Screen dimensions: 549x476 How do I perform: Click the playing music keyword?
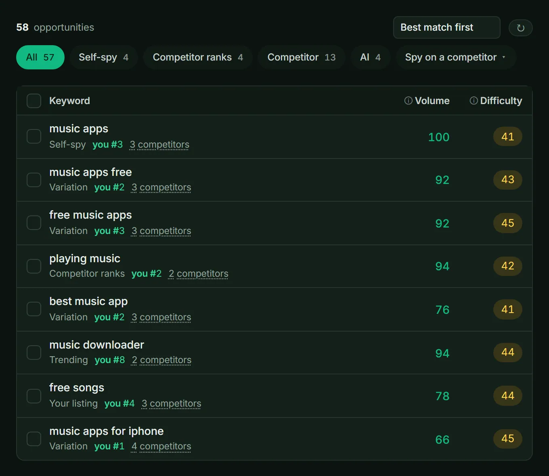pos(85,259)
